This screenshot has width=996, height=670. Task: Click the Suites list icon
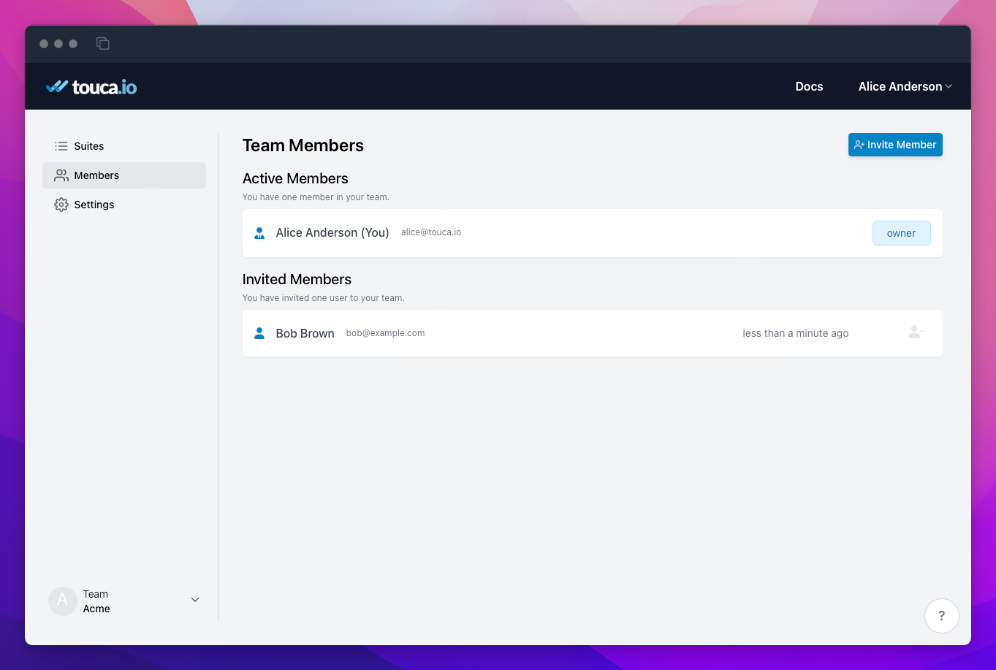(61, 146)
